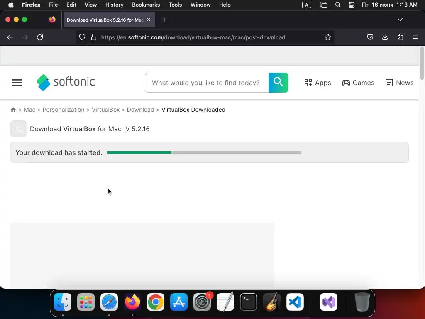Open the History menu
The width and height of the screenshot is (425, 319).
115,5
